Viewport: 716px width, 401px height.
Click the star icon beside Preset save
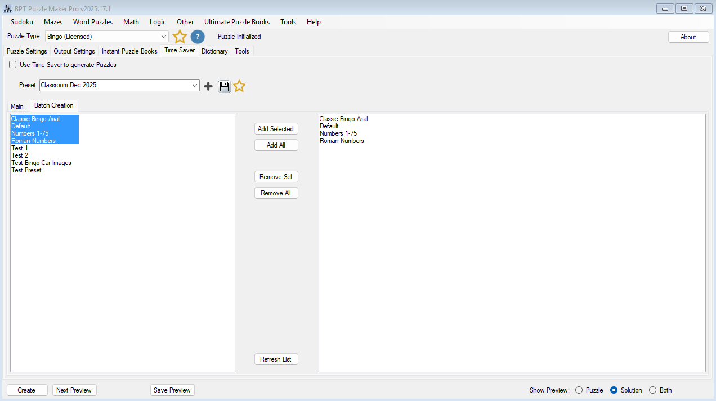tap(239, 86)
